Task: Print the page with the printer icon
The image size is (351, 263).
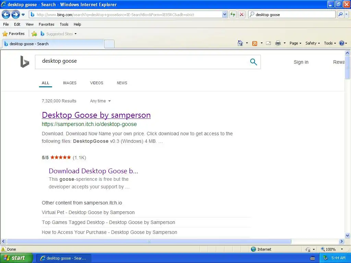Action: [278, 43]
